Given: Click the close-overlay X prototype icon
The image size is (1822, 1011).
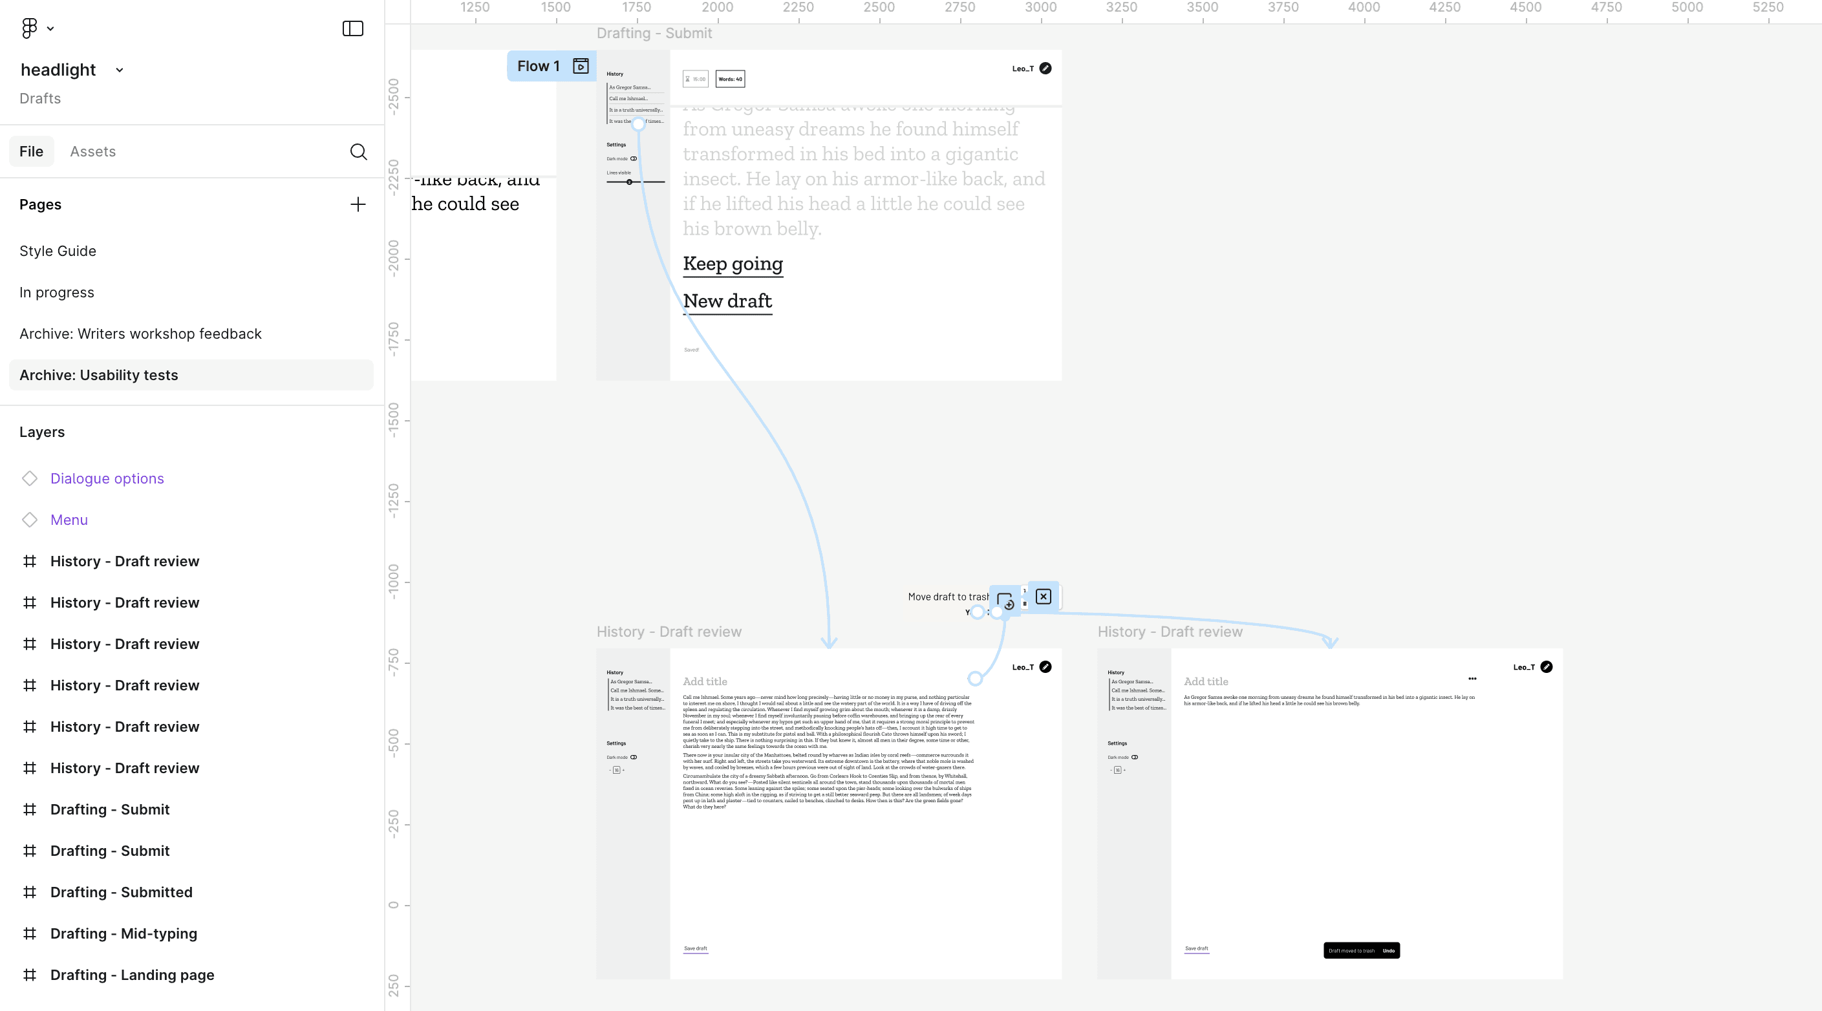Looking at the screenshot, I should (x=1044, y=597).
